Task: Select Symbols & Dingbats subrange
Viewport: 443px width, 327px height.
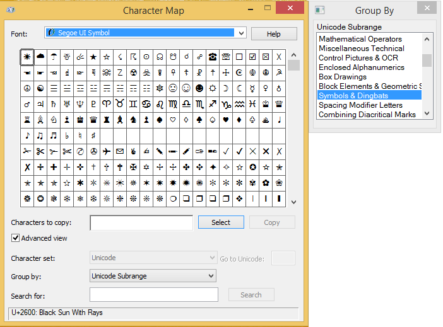Action: pos(370,95)
